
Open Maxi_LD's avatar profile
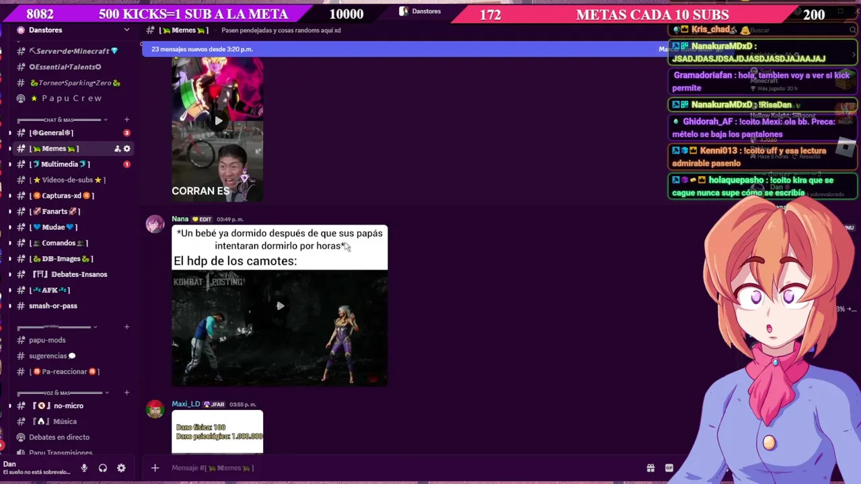click(x=155, y=409)
